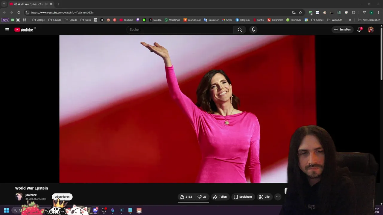Image resolution: width=383 pixels, height=215 pixels.
Task: Open the YouTube guide hamburger menu
Action: pos(7,30)
